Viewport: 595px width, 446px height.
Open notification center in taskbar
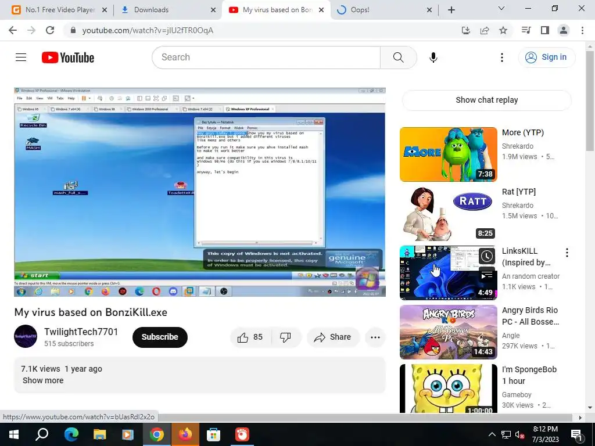click(x=576, y=434)
